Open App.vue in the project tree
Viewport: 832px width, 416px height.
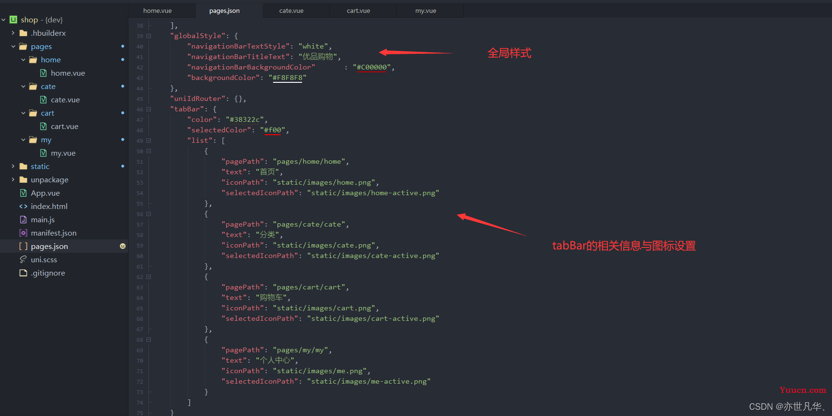[45, 193]
